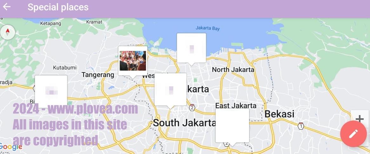
Task: Click the East Jakarta label
Action: click(236, 106)
